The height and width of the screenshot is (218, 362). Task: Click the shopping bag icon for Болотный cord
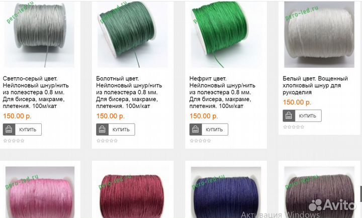102,130
